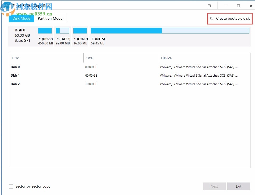Click the refresh symbol beside Create bootable disk

212,19
